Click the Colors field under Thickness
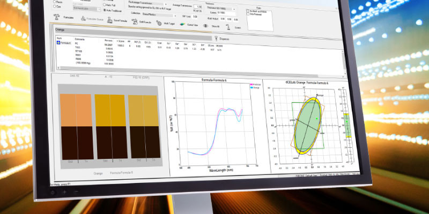The image size is (429, 214). [x=226, y=13]
